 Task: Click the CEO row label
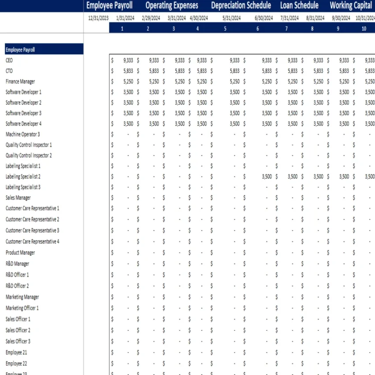pos(9,60)
